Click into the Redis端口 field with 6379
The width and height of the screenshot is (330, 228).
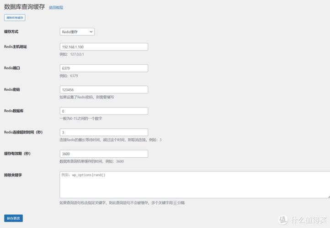point(104,68)
